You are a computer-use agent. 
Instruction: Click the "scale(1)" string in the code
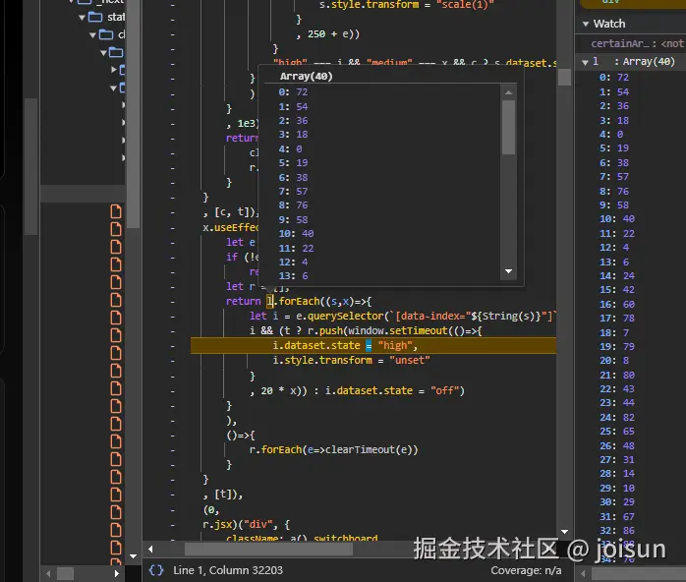pos(465,4)
